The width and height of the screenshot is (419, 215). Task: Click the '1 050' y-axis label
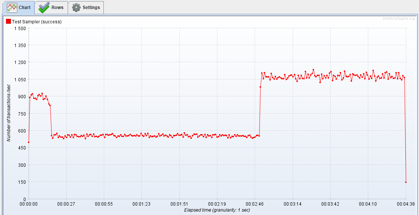[x=20, y=79]
